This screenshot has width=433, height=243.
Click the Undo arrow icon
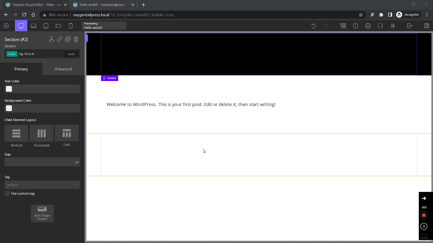(313, 26)
